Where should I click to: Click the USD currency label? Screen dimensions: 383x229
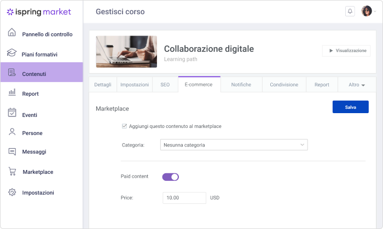(x=214, y=198)
